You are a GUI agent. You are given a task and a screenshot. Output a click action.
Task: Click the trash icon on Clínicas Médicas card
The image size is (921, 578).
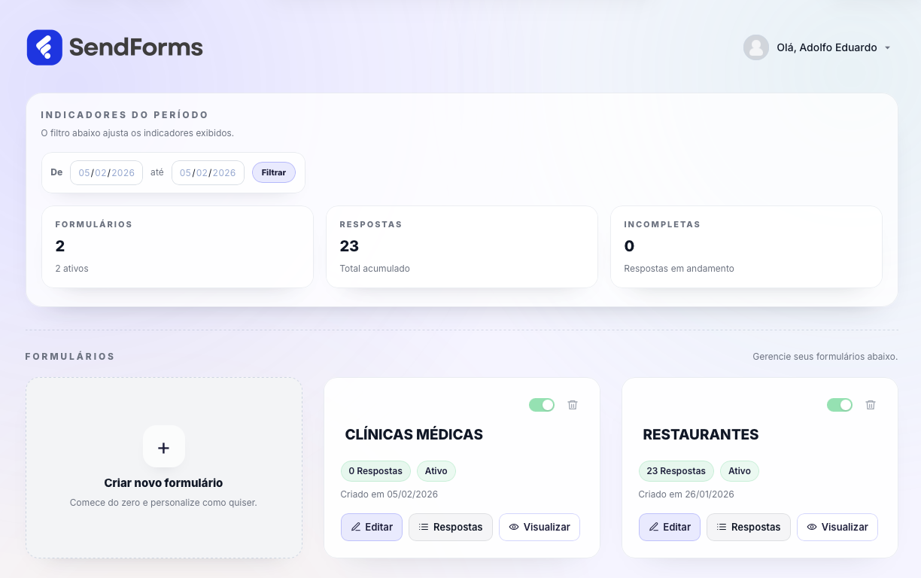coord(573,405)
